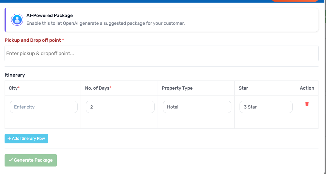The image size is (326, 174).
Task: Click the AI-Powered Package avatar icon
Action: click(17, 20)
